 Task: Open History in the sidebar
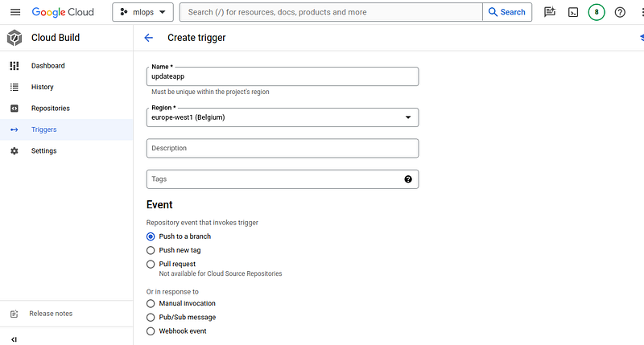67,87
